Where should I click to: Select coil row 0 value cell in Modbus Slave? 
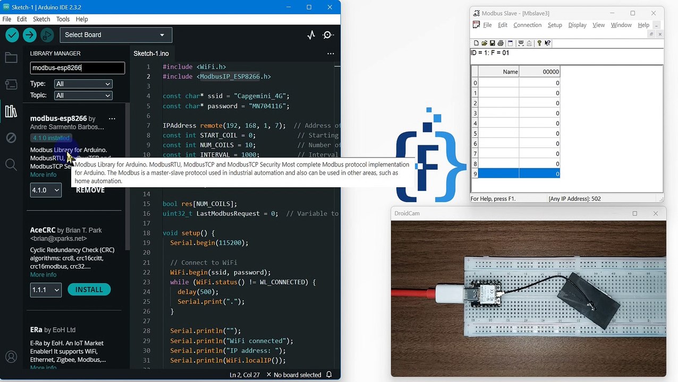tap(539, 83)
